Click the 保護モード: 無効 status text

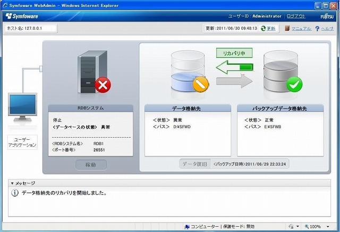(x=239, y=227)
